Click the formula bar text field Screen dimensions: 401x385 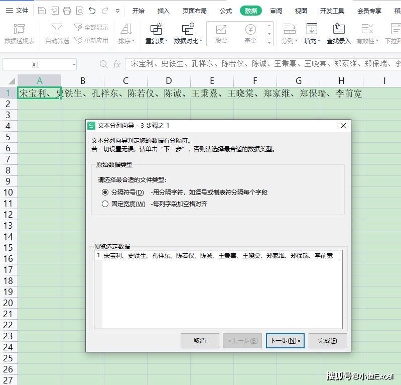[x=263, y=64]
